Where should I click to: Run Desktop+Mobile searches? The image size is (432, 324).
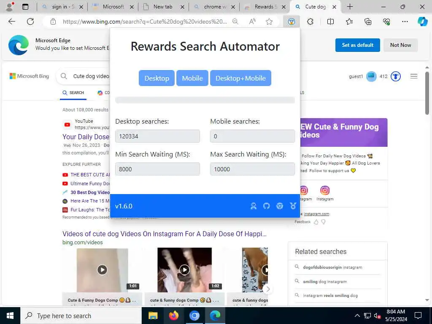pos(240,78)
